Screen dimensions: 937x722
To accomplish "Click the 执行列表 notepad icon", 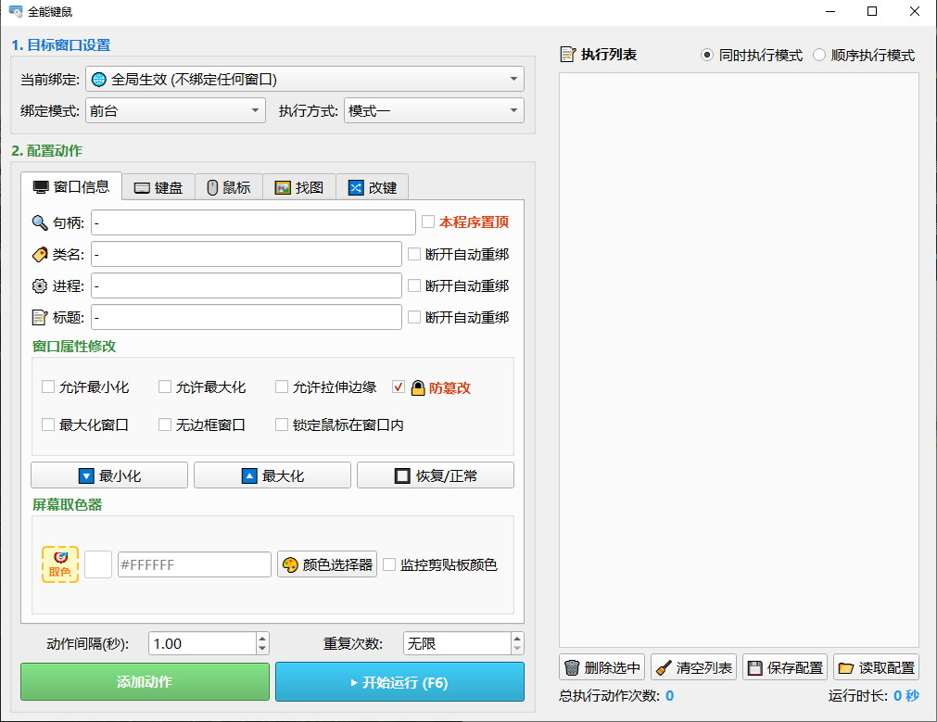I will (x=568, y=55).
